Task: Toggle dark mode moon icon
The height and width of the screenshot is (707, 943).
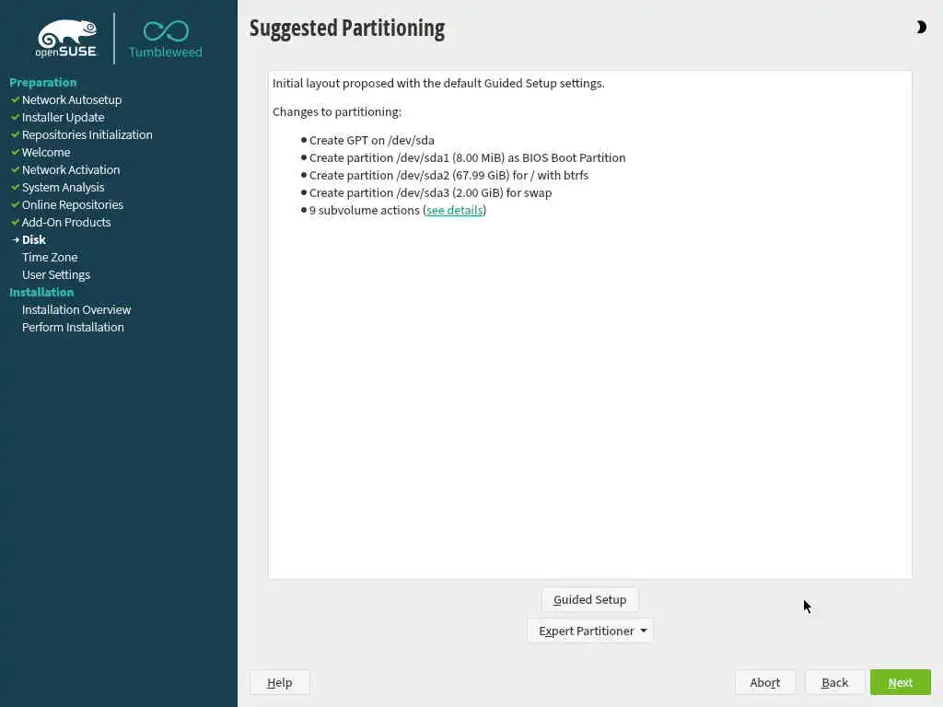Action: click(x=921, y=27)
